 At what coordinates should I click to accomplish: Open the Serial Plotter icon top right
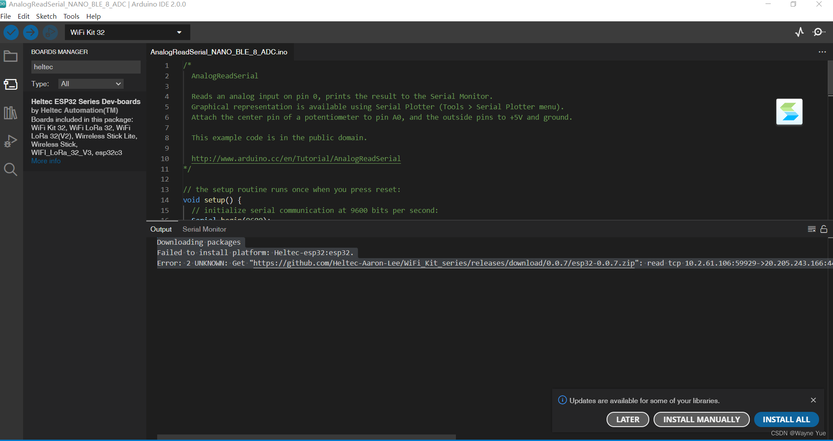(x=800, y=32)
